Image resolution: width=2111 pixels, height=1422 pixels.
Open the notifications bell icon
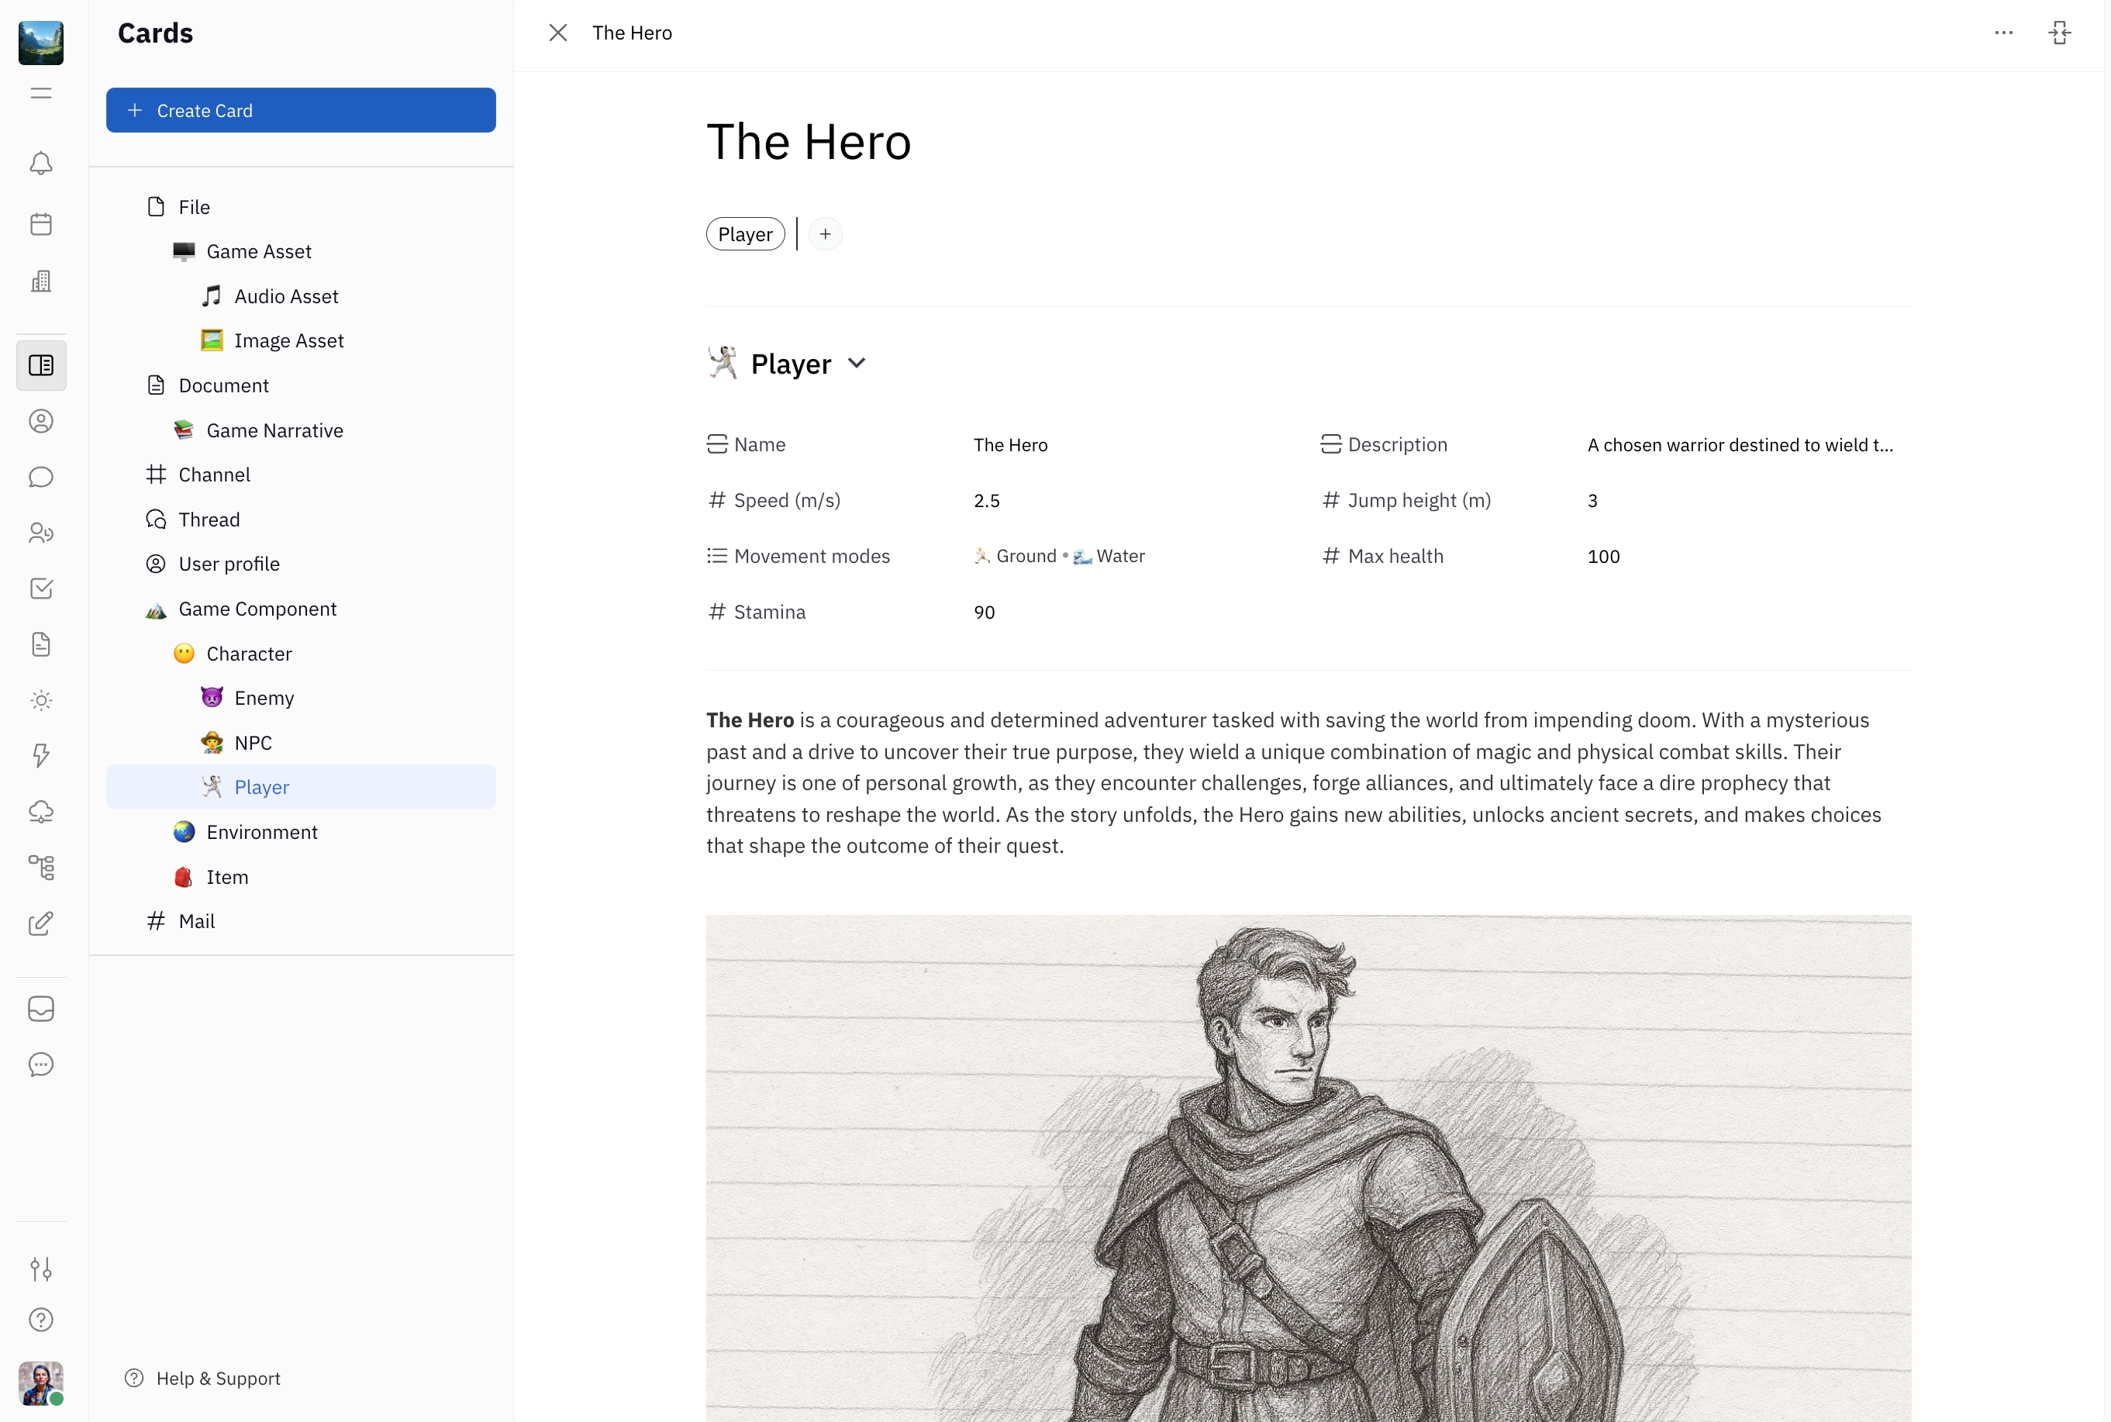(x=41, y=164)
